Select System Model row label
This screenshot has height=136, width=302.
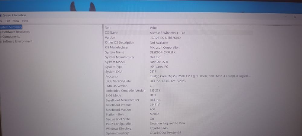(x=115, y=62)
